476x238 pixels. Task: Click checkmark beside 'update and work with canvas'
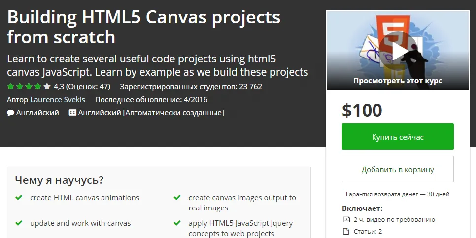(19, 223)
